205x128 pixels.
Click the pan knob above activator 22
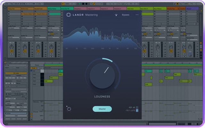(171, 47)
